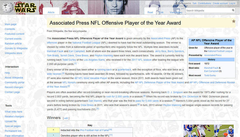The width and height of the screenshot is (240, 137).
Task: Open quarterback link
Action: [124, 70]
